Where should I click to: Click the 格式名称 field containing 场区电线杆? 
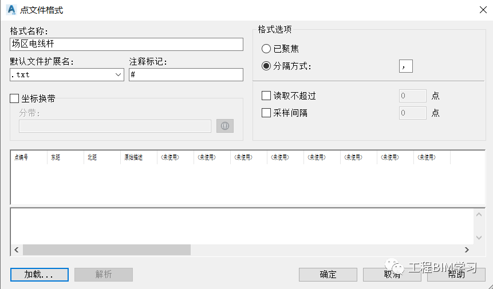pyautogui.click(x=127, y=44)
